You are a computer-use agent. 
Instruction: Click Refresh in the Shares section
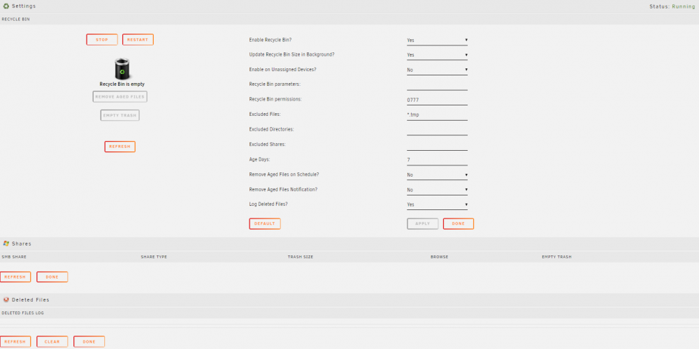15,277
